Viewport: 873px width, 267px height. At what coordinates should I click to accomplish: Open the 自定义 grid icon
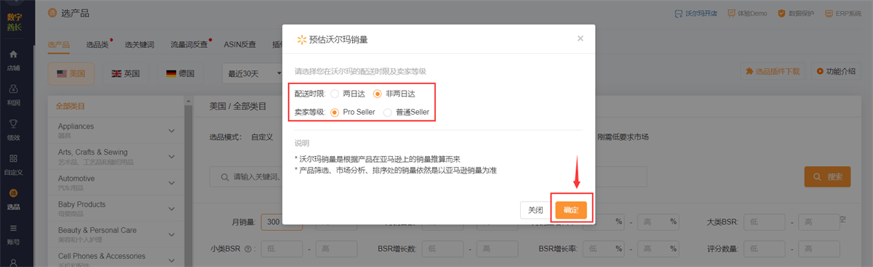coord(14,157)
